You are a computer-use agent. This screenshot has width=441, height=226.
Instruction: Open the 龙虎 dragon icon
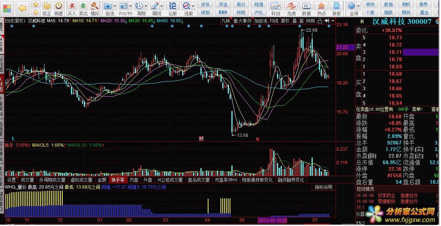point(291,6)
